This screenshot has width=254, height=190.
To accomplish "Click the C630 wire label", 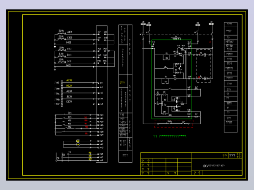I will (x=69, y=102).
